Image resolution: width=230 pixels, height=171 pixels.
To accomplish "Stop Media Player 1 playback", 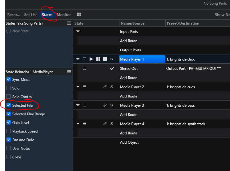I will pyautogui.click(x=105, y=59).
